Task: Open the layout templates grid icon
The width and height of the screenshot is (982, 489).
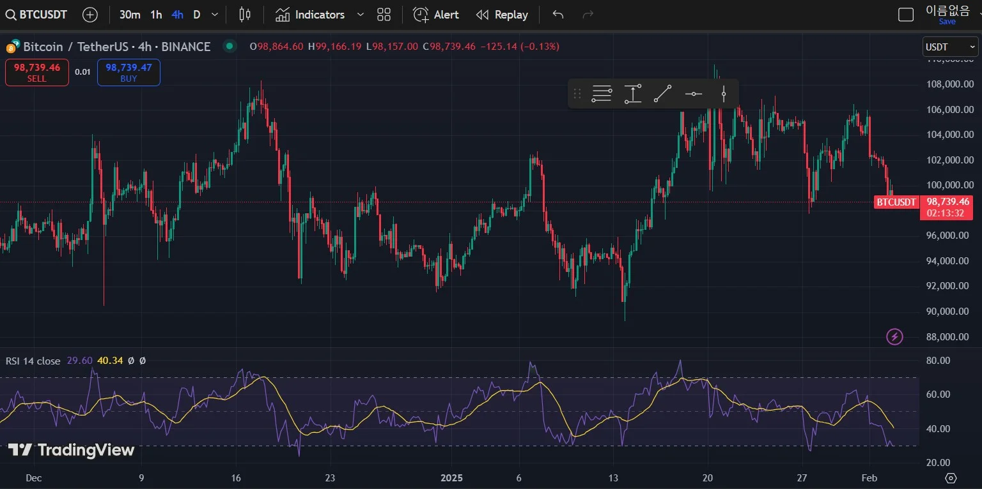Action: pos(384,15)
